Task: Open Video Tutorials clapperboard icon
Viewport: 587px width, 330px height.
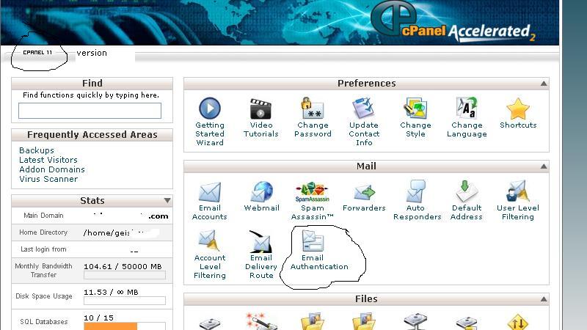Action: point(260,109)
